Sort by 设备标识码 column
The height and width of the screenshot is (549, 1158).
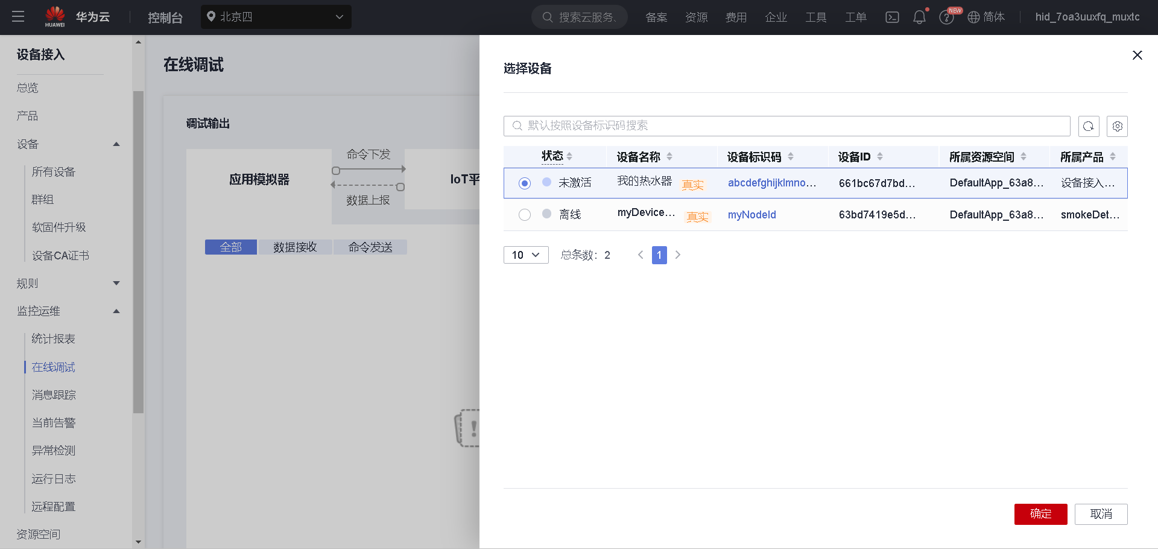(x=791, y=156)
